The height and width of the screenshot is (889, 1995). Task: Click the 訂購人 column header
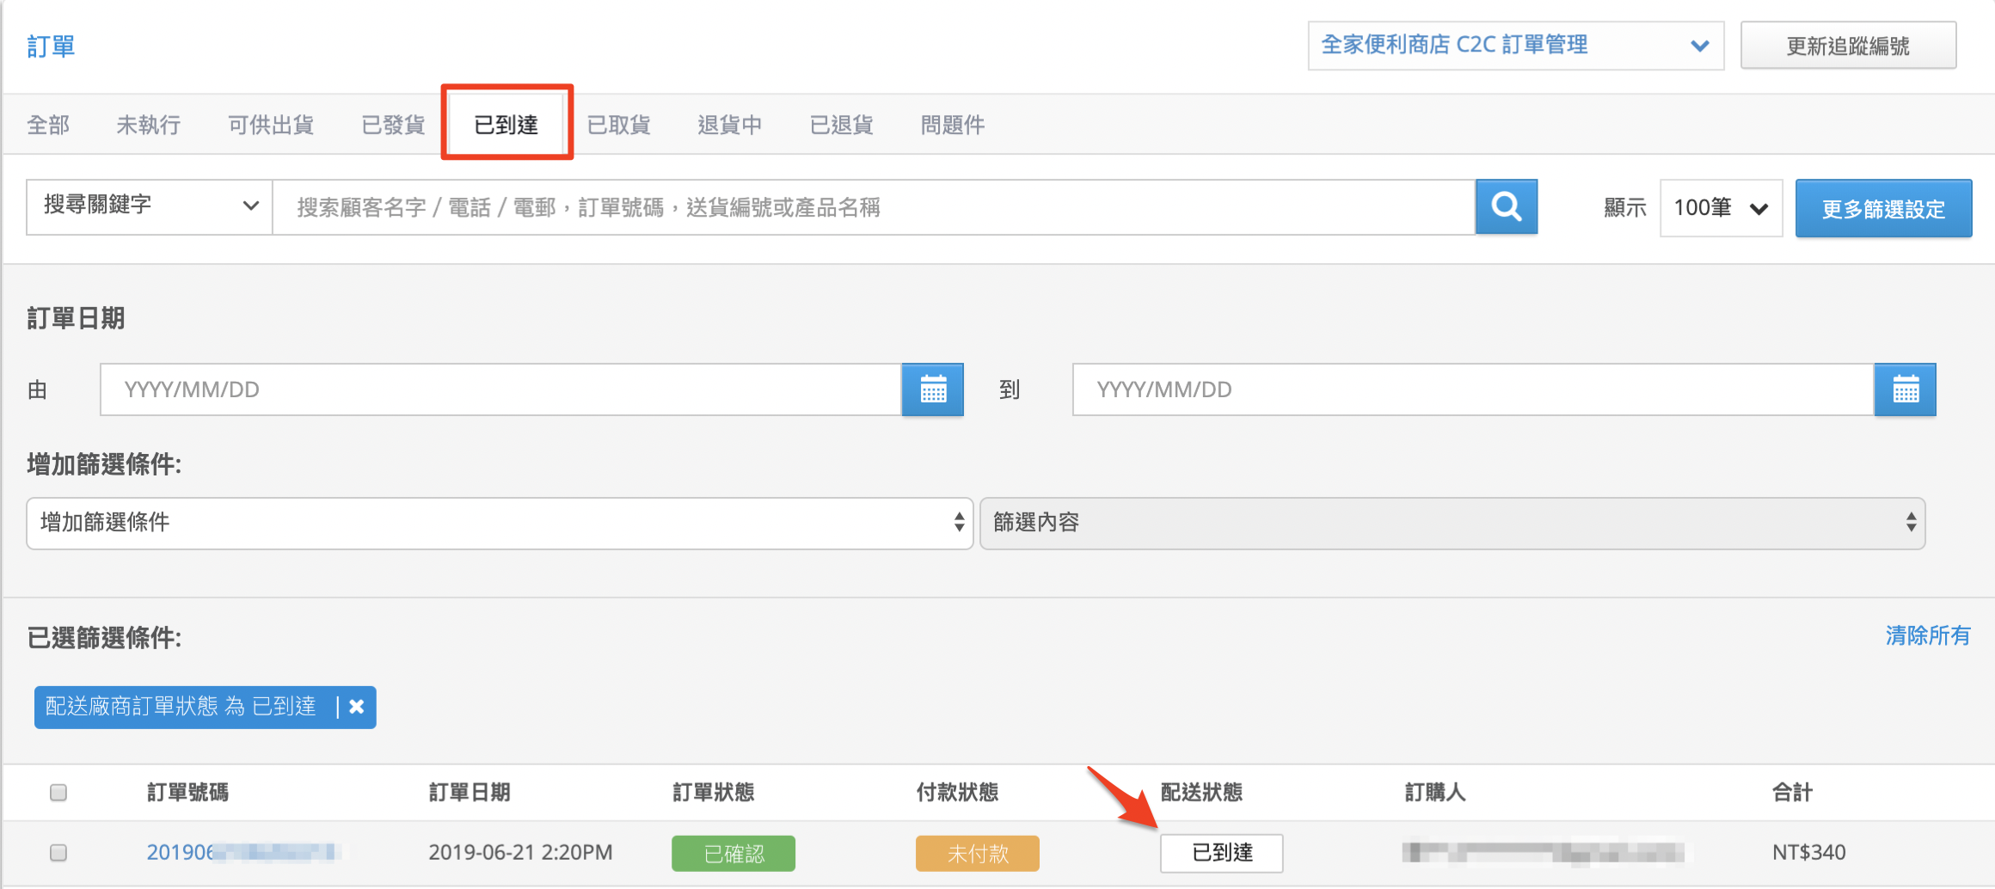1435,792
